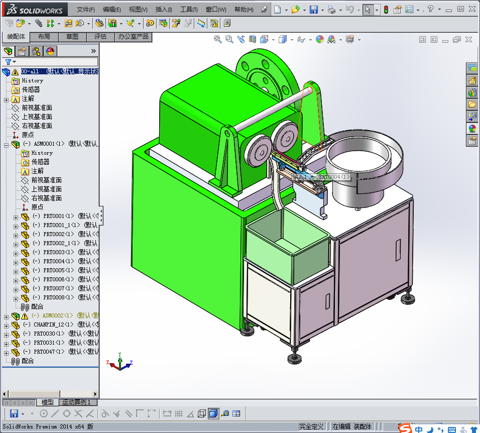Click the Section View icon

click(x=252, y=39)
